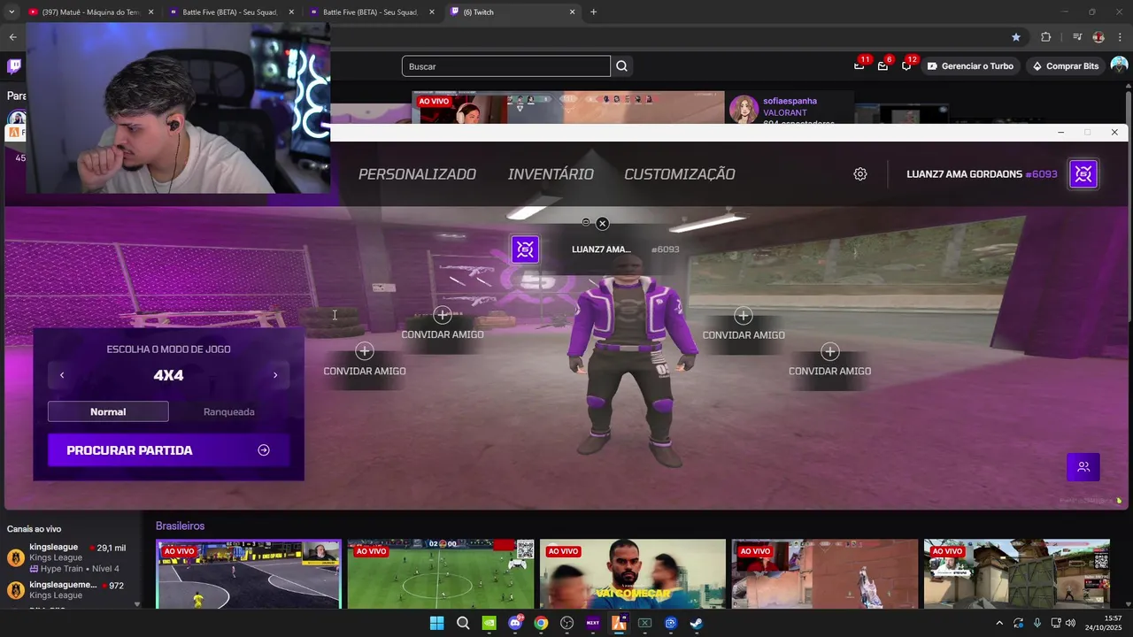
Task: Open NZXT app in taskbar
Action: point(593,623)
